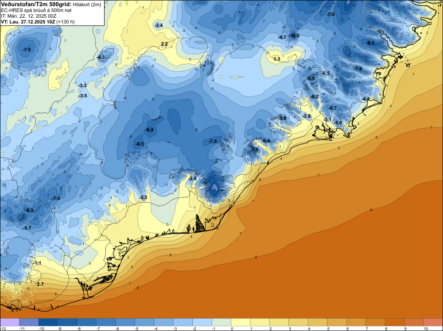Select the '-10.0' temperature label
This screenshot has width=443, height=331.
pos(294,35)
